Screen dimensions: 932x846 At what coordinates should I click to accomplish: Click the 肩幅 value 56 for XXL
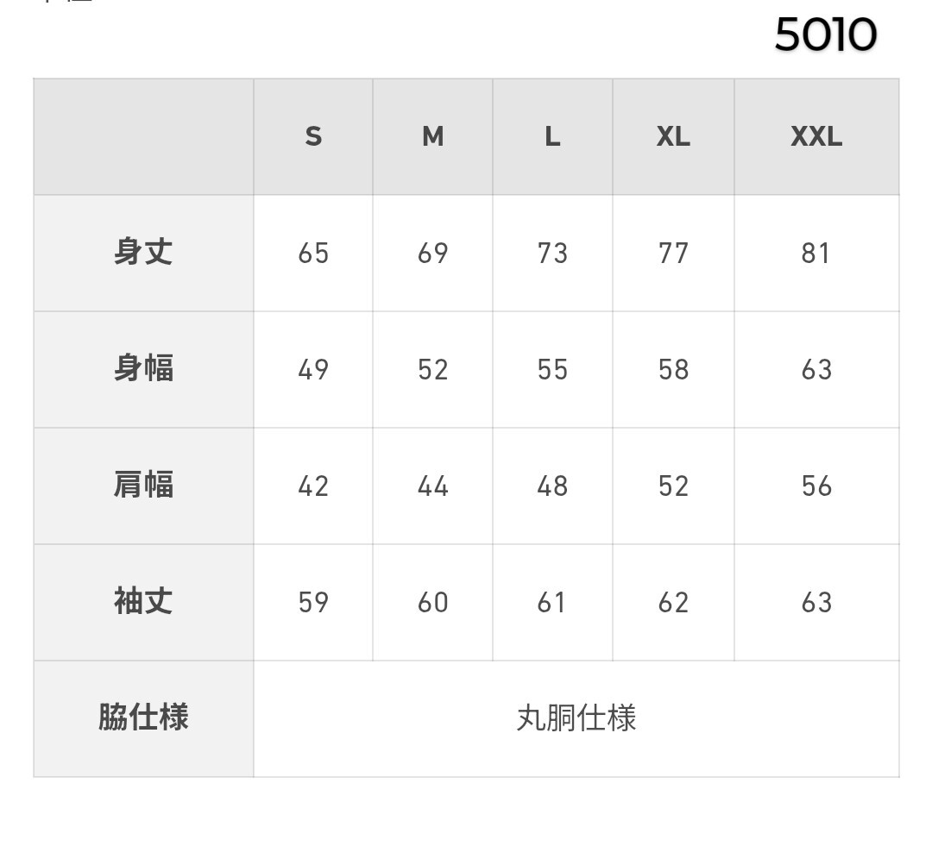point(816,486)
